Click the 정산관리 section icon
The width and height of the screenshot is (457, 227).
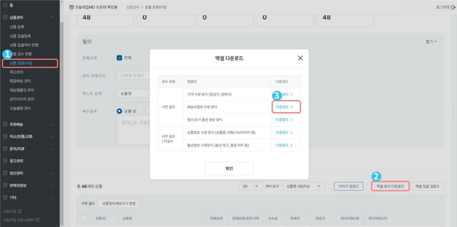[x=5, y=173]
